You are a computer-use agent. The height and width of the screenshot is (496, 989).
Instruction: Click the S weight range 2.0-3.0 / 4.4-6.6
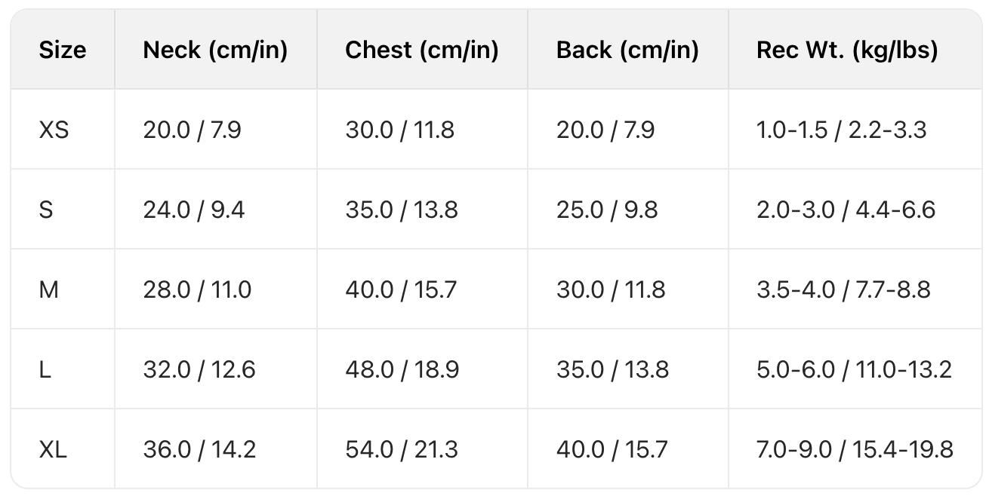click(846, 210)
